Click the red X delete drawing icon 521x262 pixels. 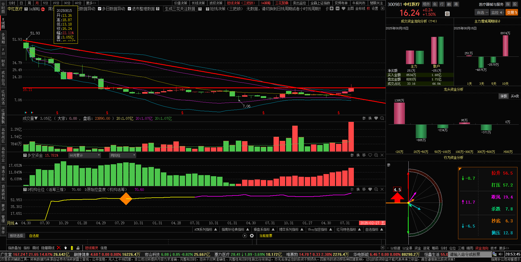click(59, 248)
